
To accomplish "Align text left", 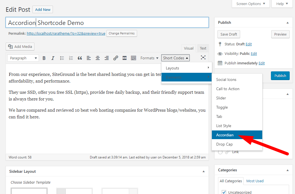I will click(x=89, y=58).
